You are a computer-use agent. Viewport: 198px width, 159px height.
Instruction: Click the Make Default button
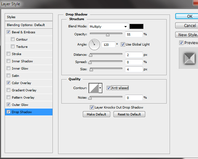tap(96, 114)
